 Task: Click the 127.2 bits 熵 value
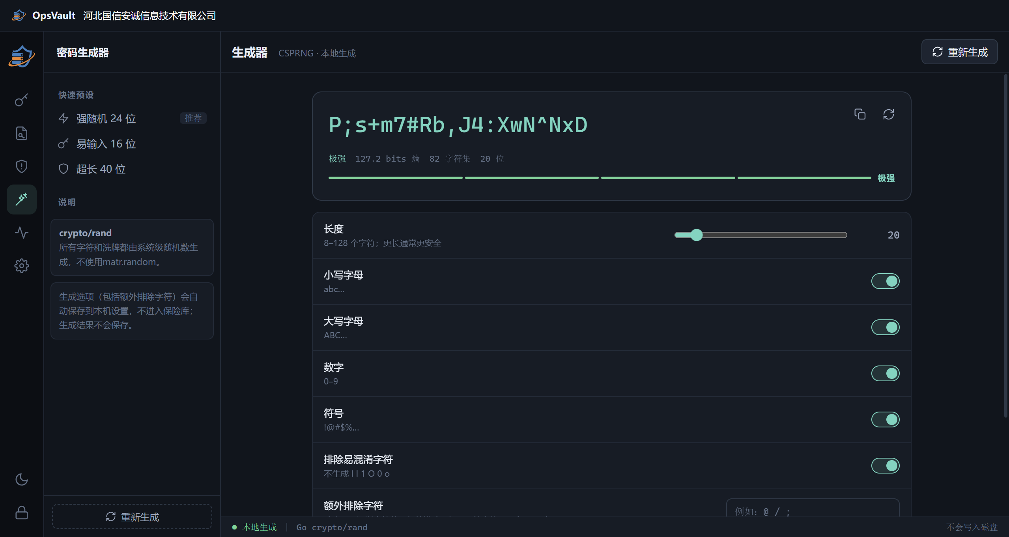pyautogui.click(x=387, y=158)
